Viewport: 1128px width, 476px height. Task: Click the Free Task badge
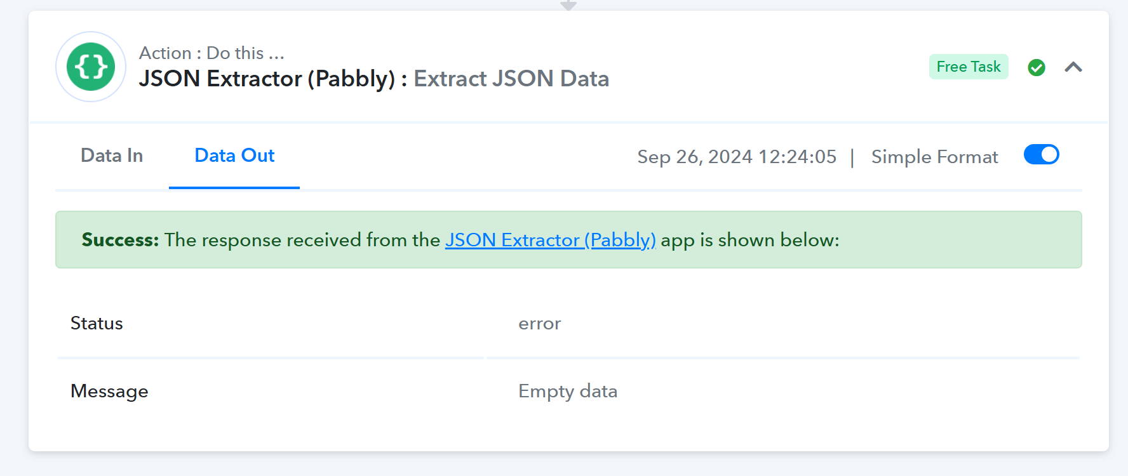click(969, 67)
